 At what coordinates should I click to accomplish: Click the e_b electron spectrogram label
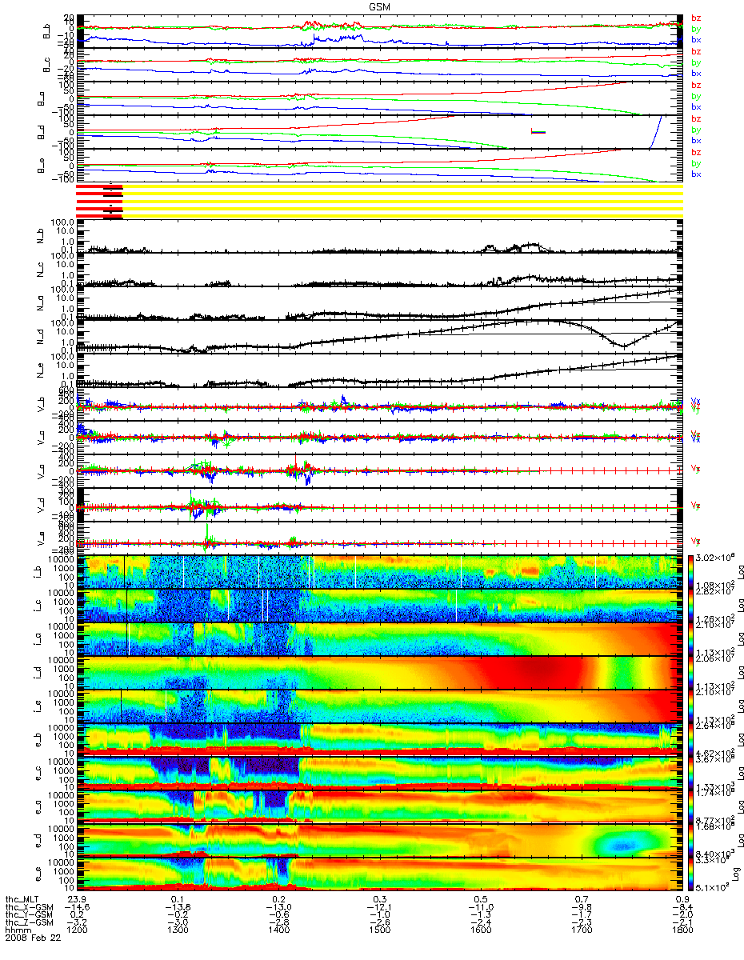click(x=39, y=741)
